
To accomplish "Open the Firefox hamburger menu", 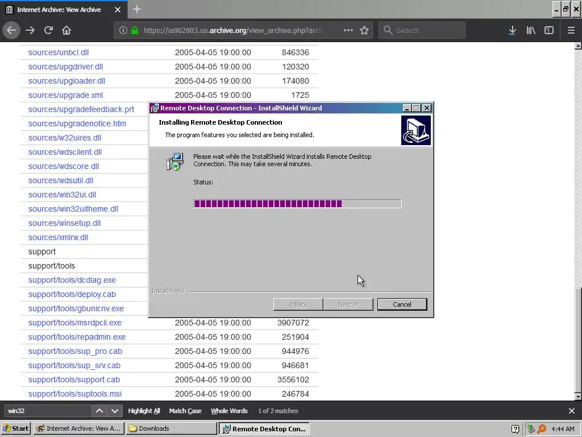I will pyautogui.click(x=571, y=31).
